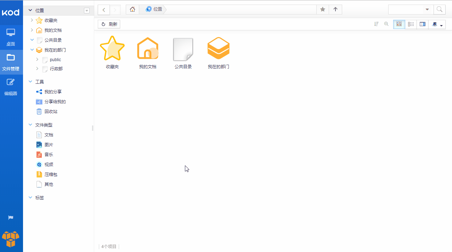The image size is (452, 252).
Task: Click the search magnifier button
Action: point(440,10)
